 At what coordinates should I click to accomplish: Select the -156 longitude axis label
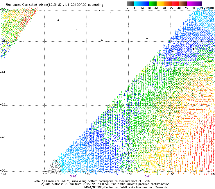[129, 174]
